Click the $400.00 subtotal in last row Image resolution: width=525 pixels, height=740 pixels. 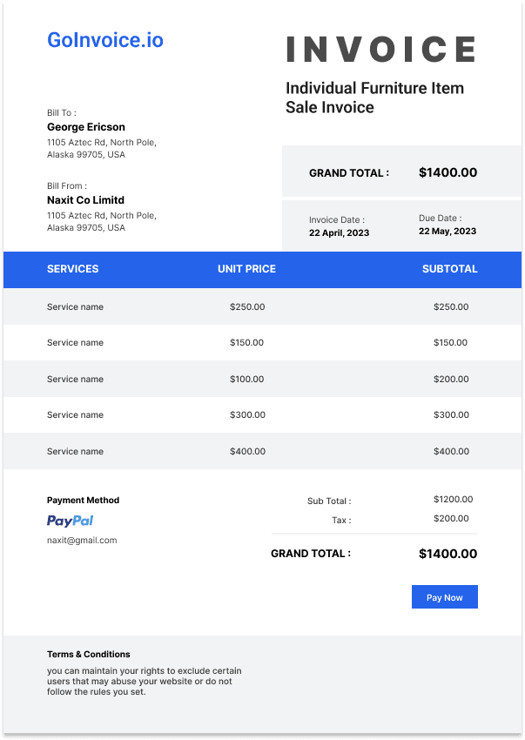click(451, 451)
